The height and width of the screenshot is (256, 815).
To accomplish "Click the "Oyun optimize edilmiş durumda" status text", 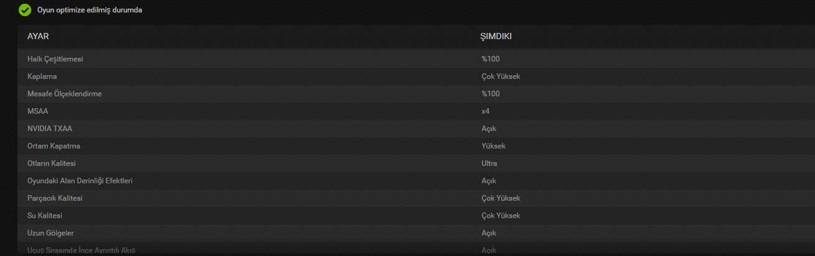I will point(90,11).
